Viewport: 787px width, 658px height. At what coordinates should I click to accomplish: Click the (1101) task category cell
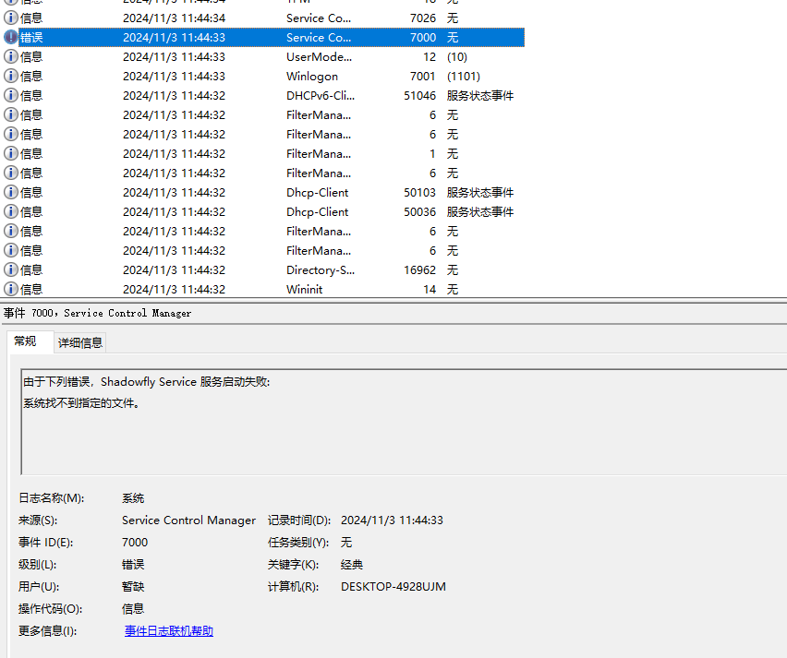[464, 77]
